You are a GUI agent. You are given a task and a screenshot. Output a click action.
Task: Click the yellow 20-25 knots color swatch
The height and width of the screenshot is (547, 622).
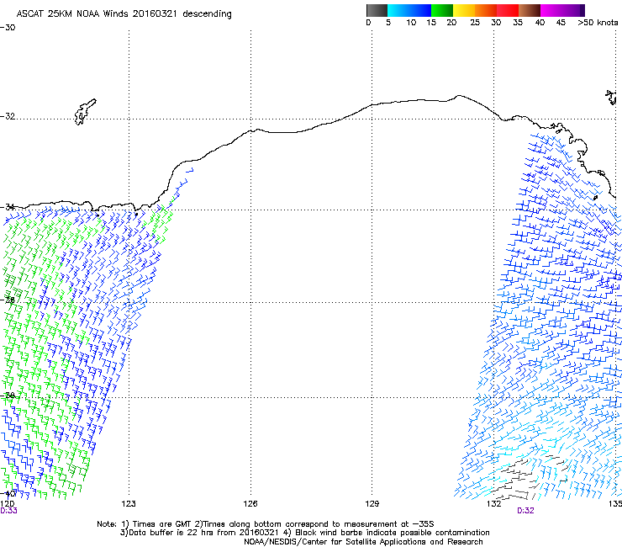(x=464, y=10)
